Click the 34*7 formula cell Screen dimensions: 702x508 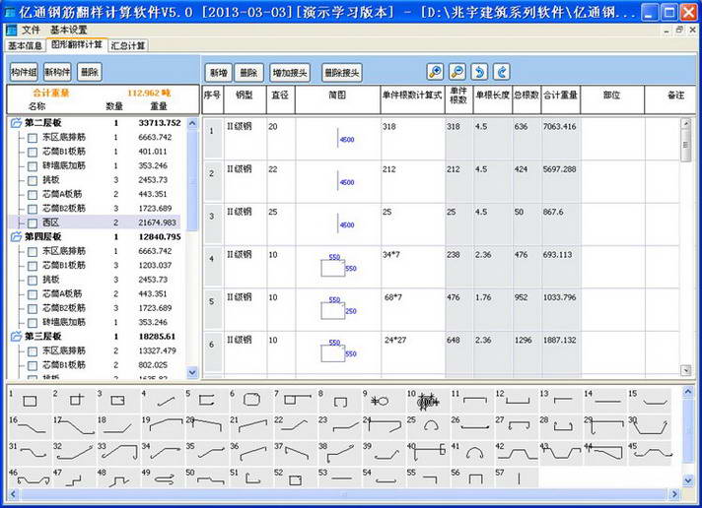pyautogui.click(x=413, y=267)
